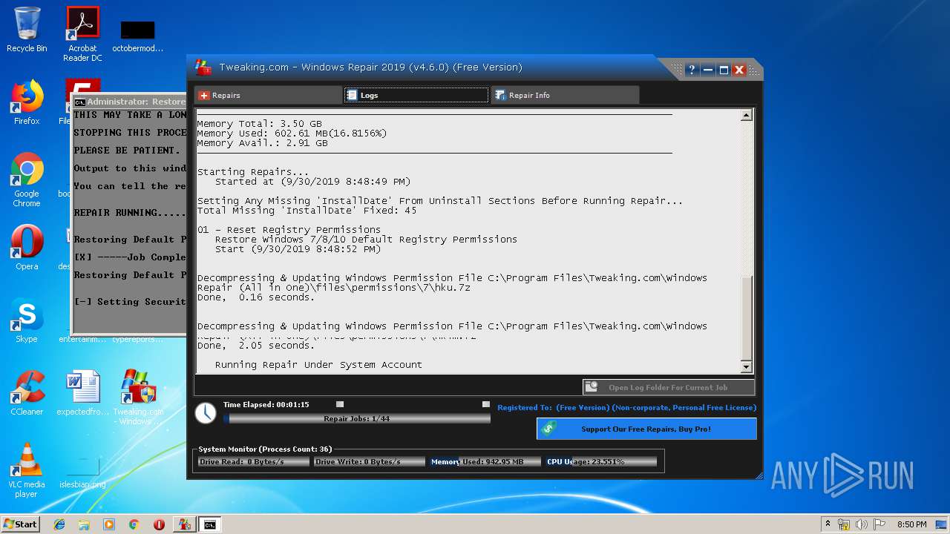The image size is (950, 534).
Task: Click the CPU Usage meter bar
Action: point(601,461)
